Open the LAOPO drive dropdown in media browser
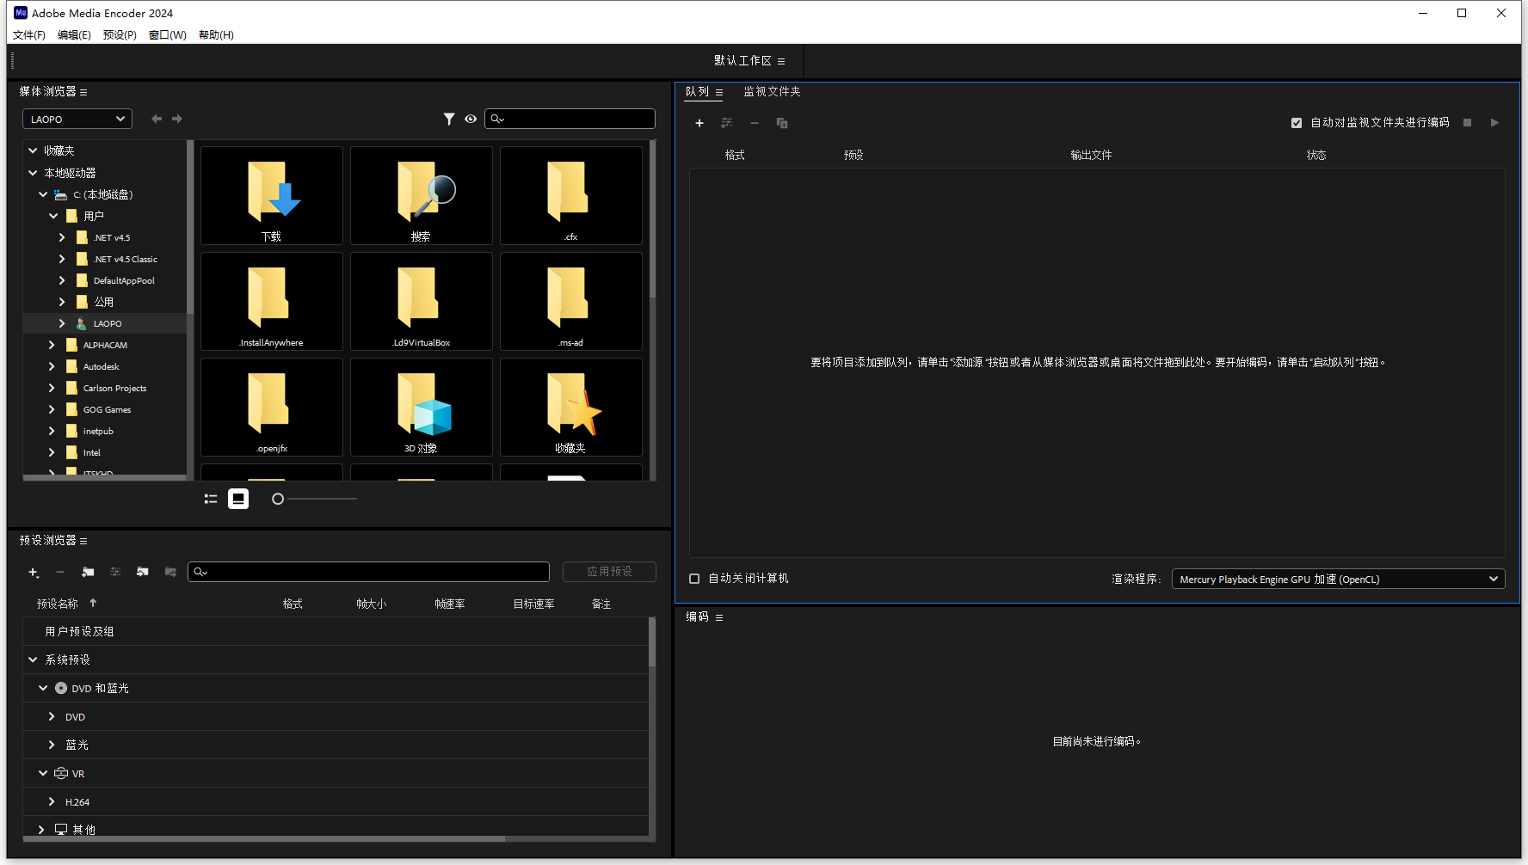The width and height of the screenshot is (1528, 865). tap(77, 119)
